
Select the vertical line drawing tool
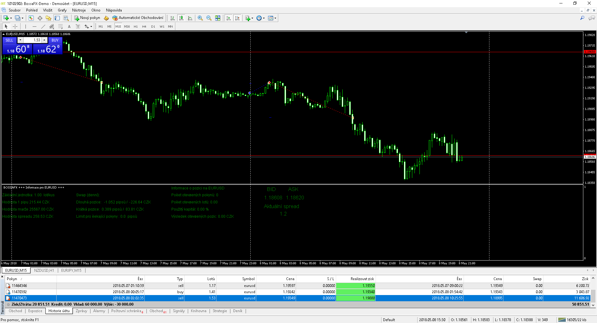[25, 26]
